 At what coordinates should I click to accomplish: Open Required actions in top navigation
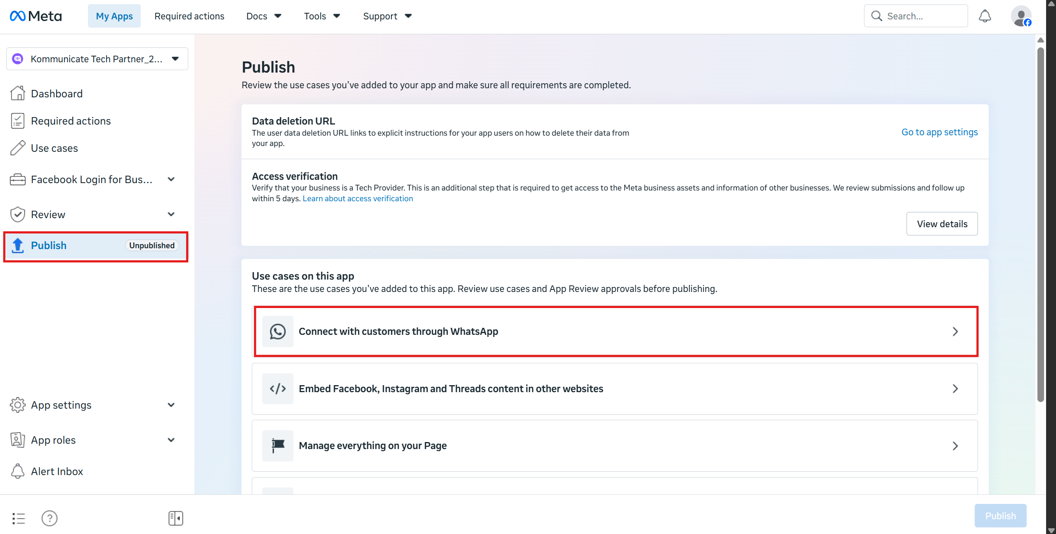(189, 16)
